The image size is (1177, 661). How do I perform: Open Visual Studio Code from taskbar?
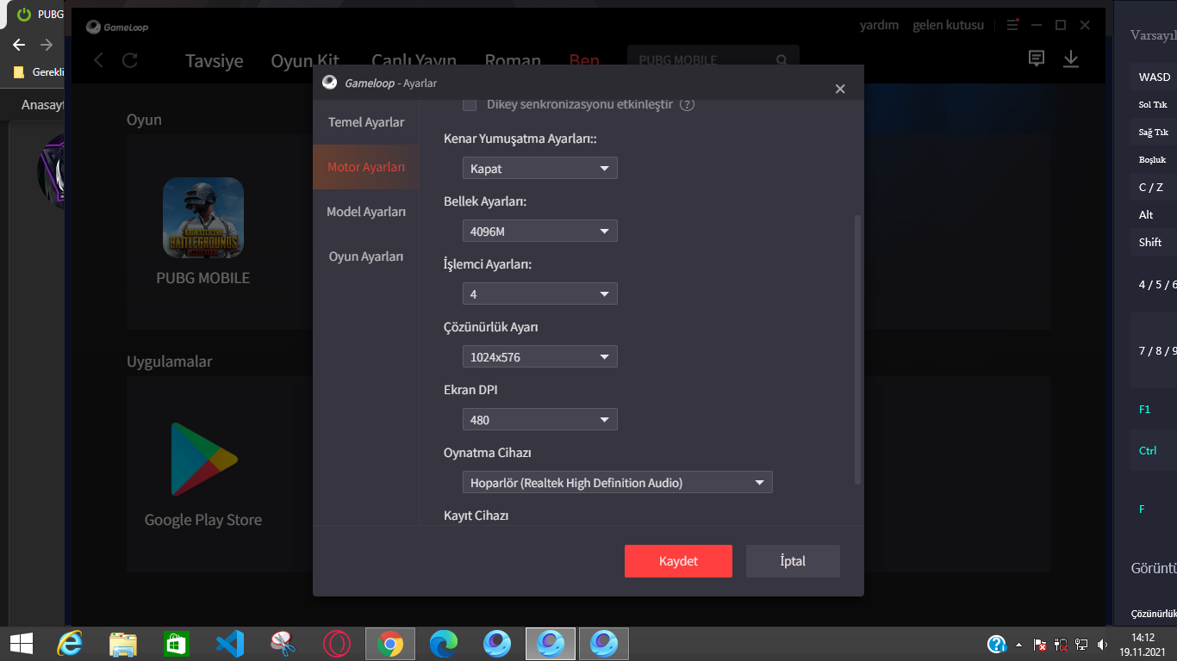230,643
